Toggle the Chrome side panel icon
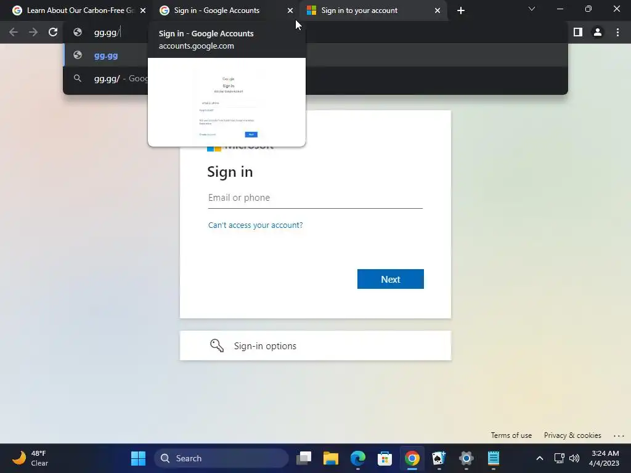 (x=578, y=32)
